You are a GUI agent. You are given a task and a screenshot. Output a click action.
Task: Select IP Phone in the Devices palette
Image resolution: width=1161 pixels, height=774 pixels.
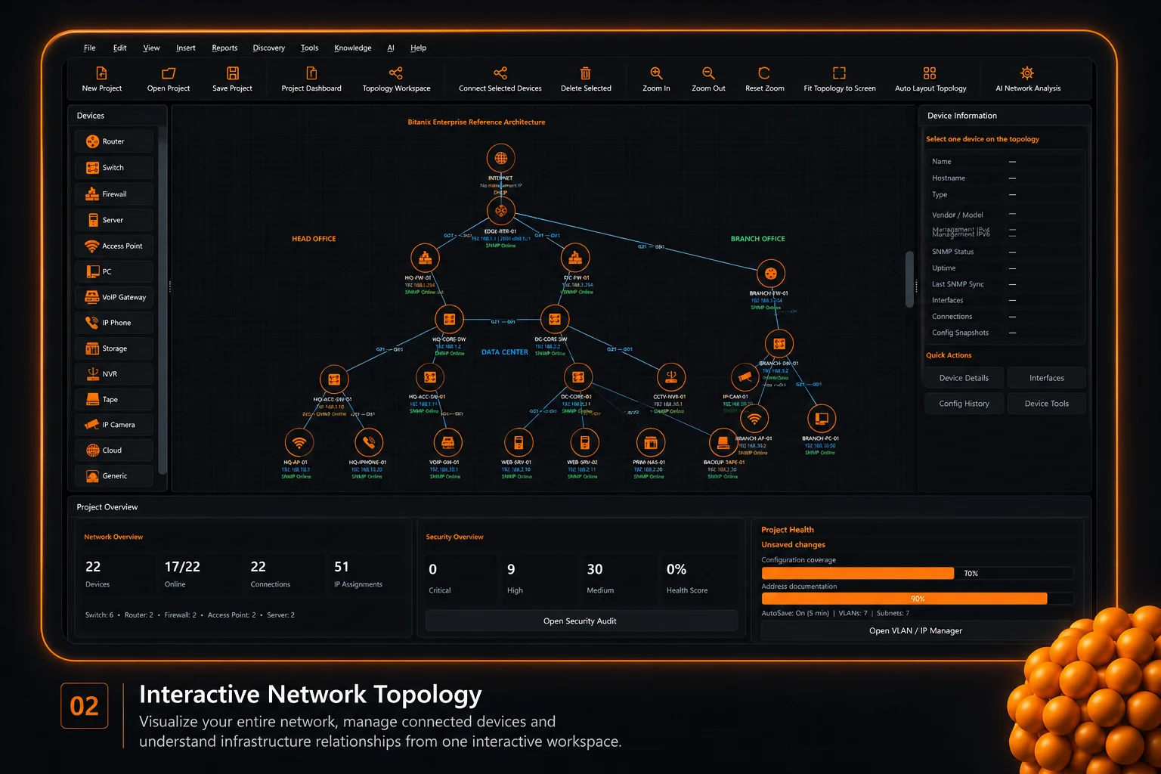tap(114, 323)
